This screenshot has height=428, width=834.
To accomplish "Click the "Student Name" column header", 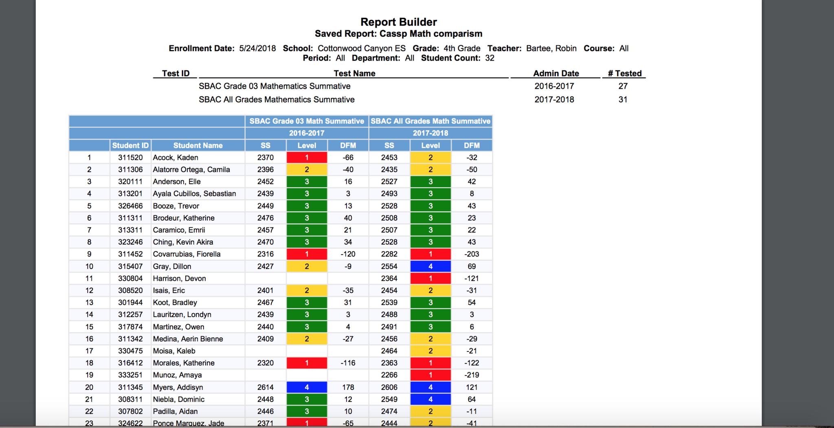I will pyautogui.click(x=198, y=145).
